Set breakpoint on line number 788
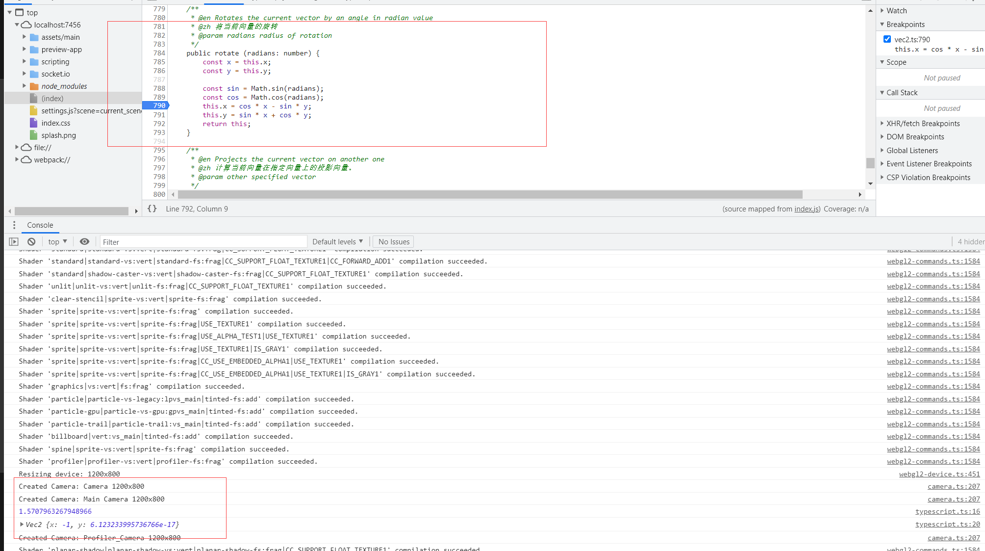 point(159,89)
